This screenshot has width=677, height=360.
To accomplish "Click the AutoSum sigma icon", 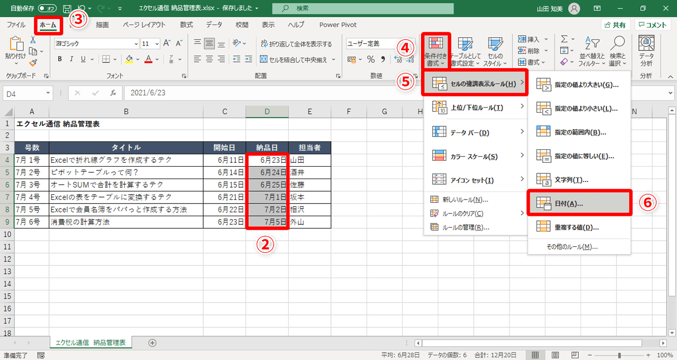I will tap(565, 39).
